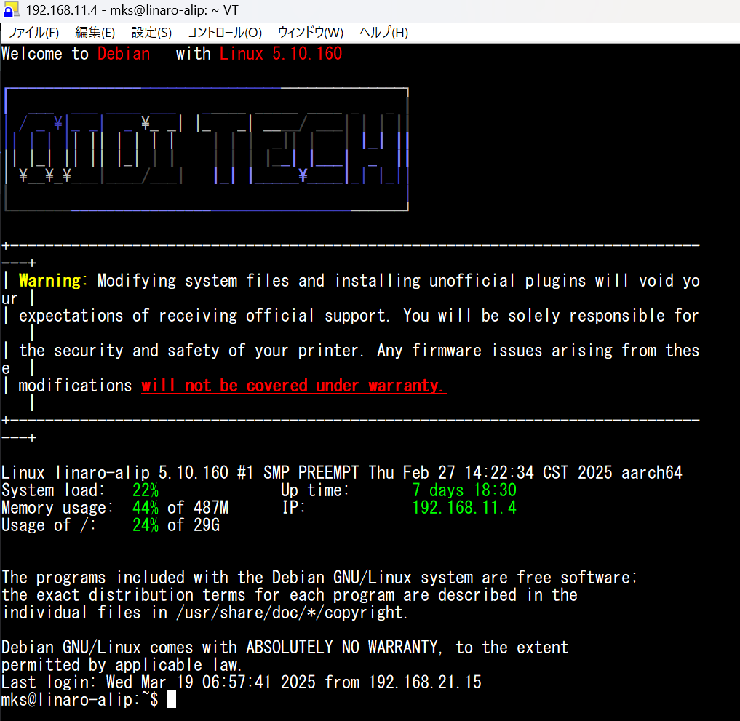The image size is (740, 721).
Task: Open the ヘルプ(H) menu
Action: (383, 33)
